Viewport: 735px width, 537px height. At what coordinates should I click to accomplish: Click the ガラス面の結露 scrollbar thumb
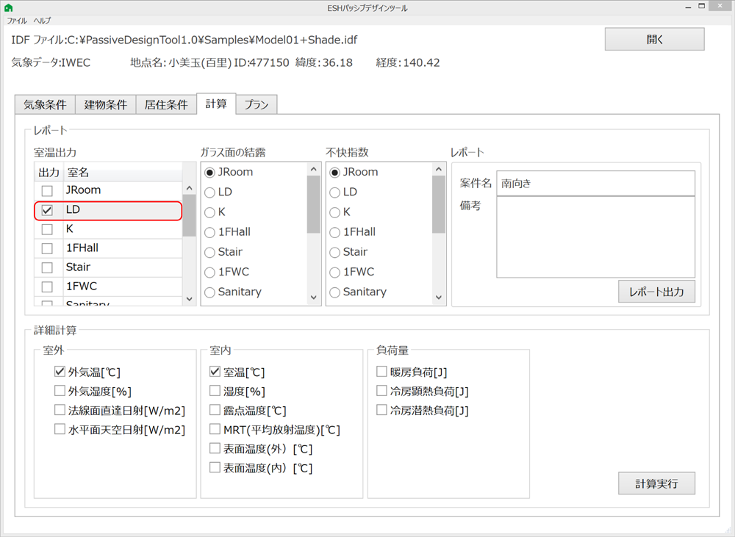(314, 204)
